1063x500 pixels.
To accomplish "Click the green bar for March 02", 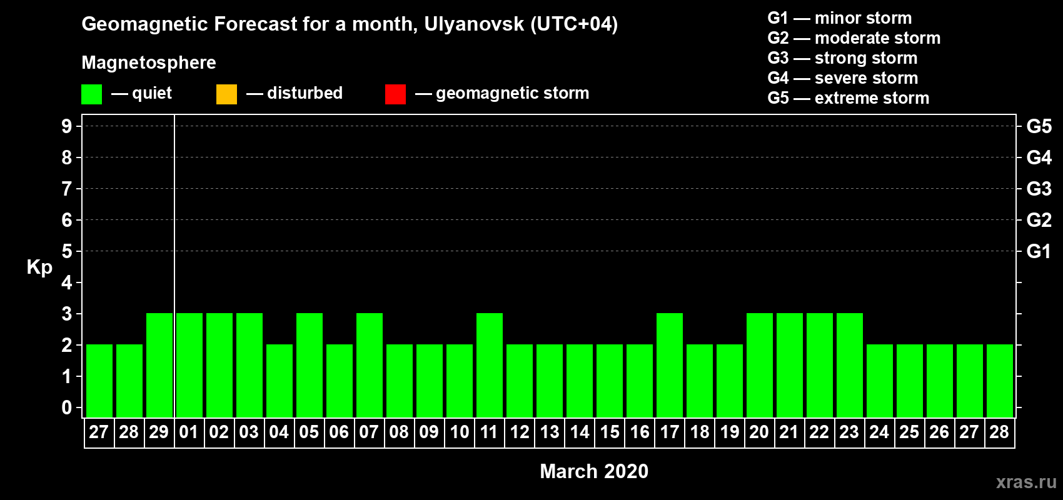I will 219,365.
